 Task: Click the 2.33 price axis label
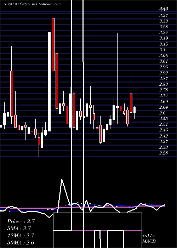pyautogui.click(x=164, y=147)
